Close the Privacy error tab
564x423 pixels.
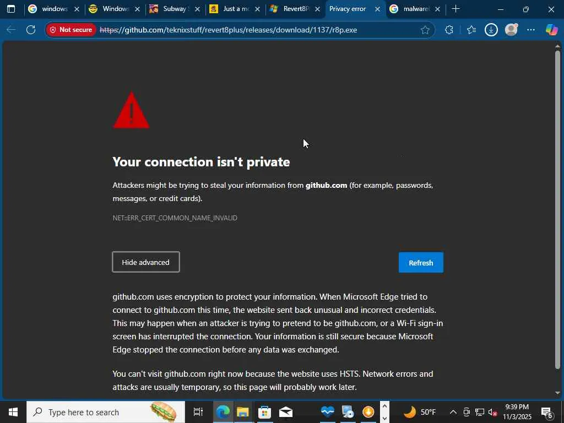pyautogui.click(x=378, y=9)
